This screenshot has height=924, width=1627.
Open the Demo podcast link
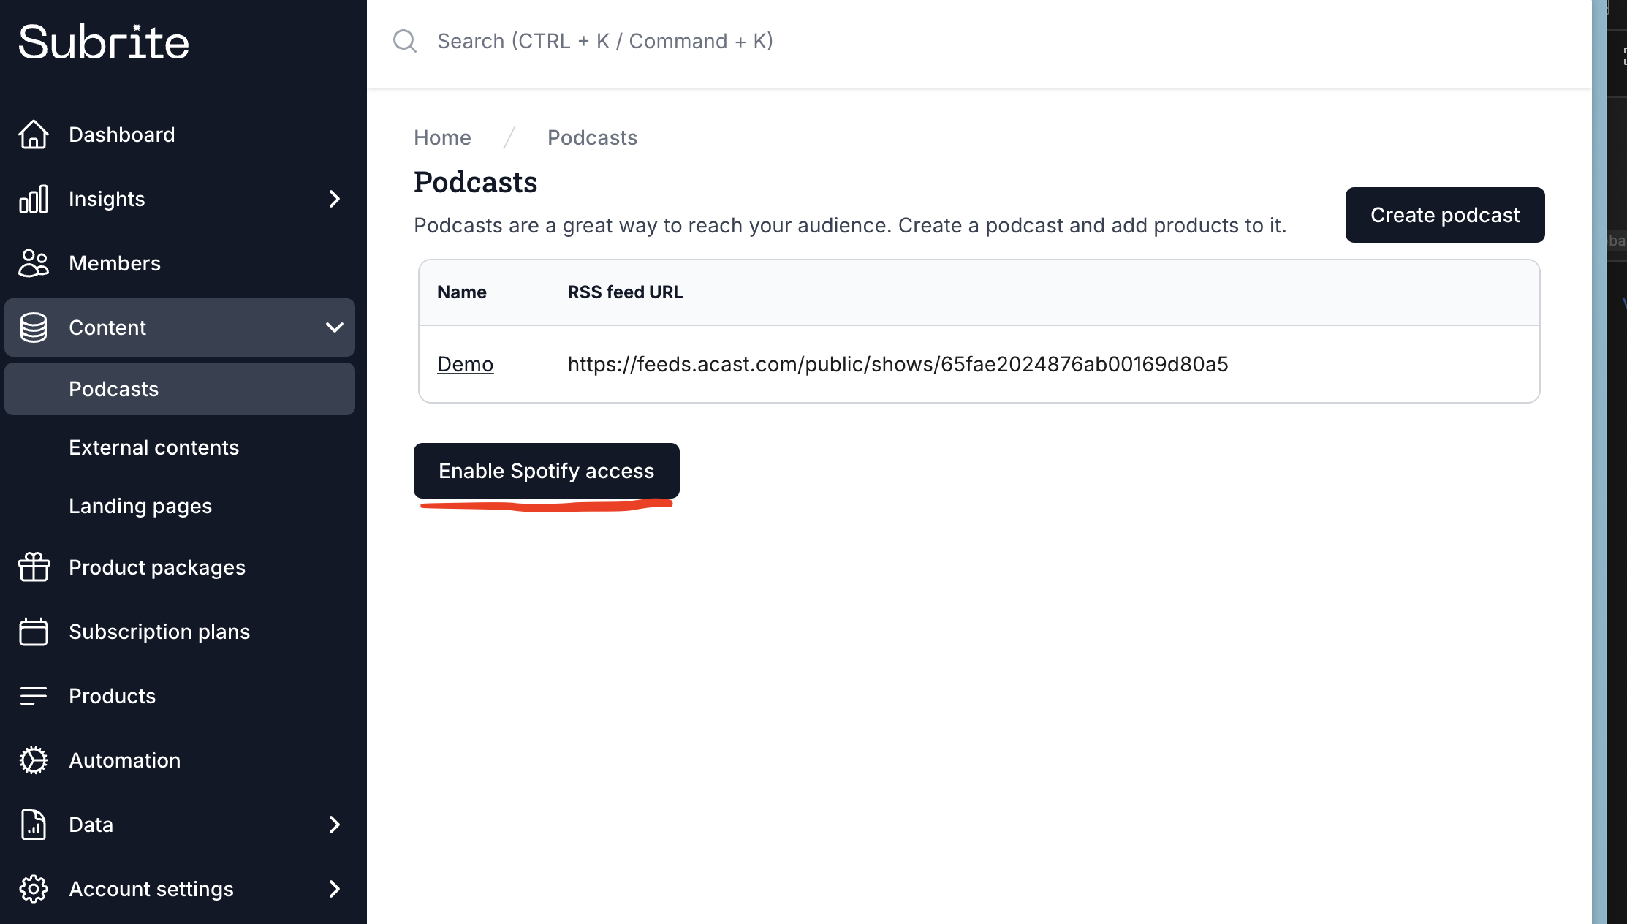tap(465, 364)
